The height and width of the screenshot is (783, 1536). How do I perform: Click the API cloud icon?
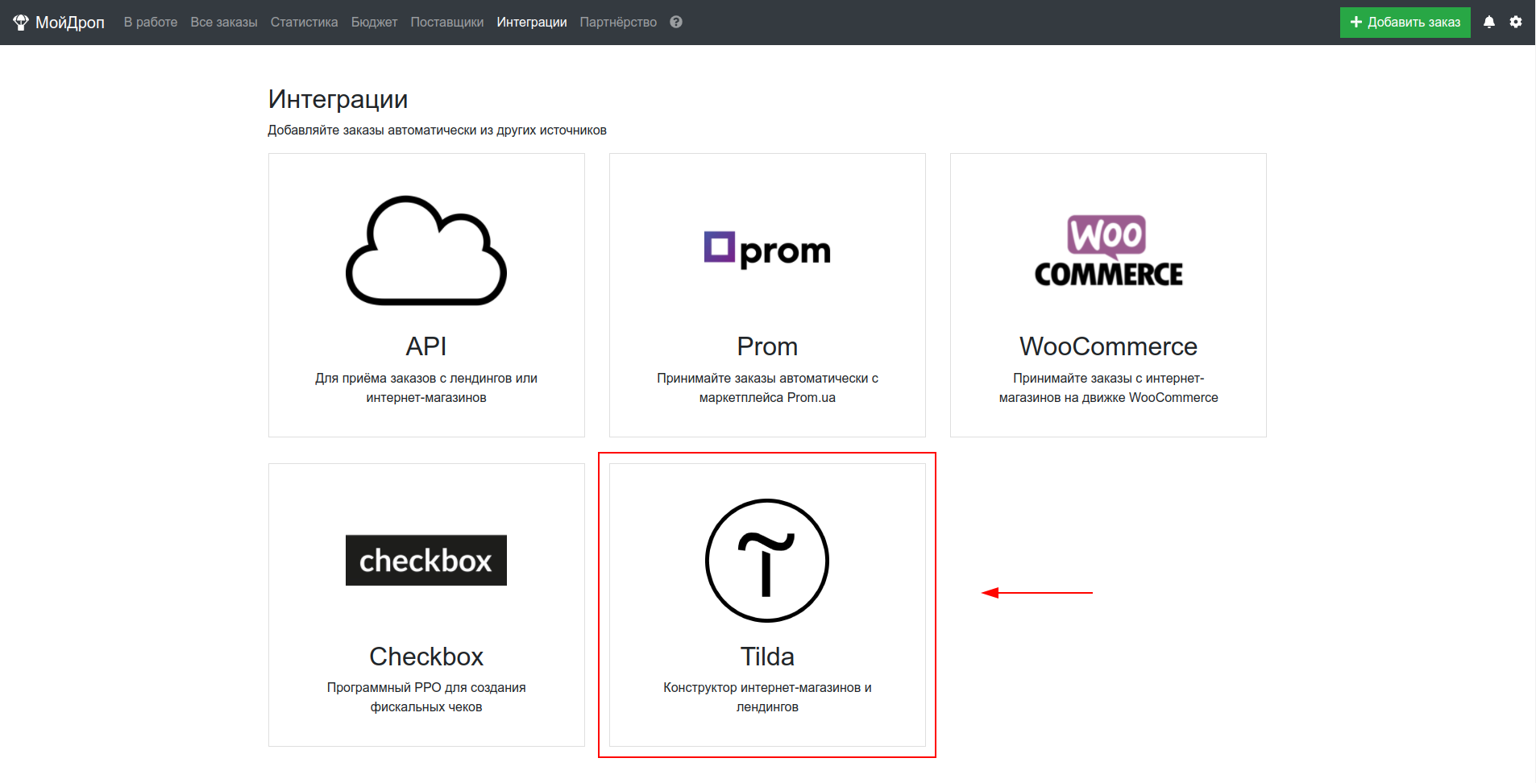426,251
